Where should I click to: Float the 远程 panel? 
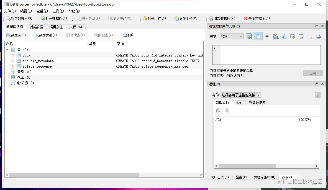pos(316,84)
